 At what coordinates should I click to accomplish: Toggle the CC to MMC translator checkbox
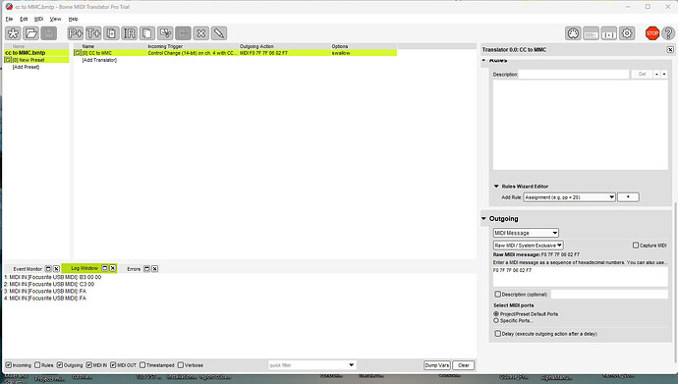point(78,53)
